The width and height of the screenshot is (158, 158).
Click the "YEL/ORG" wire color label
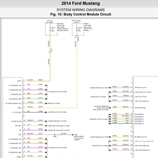tap(126, 136)
